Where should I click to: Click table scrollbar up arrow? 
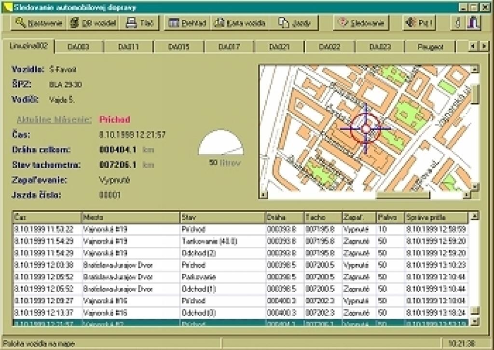tap(475, 216)
